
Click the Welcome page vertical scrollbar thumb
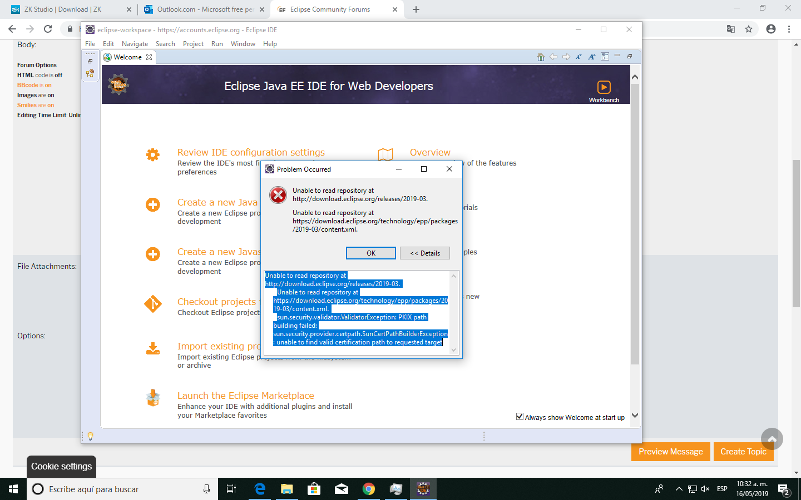coord(635,223)
